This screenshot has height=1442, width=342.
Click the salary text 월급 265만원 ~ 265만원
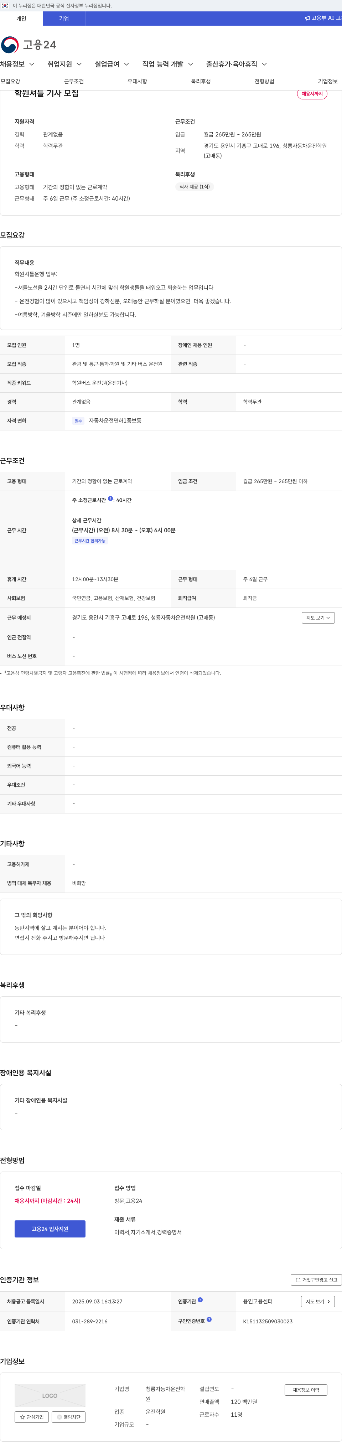(x=232, y=134)
